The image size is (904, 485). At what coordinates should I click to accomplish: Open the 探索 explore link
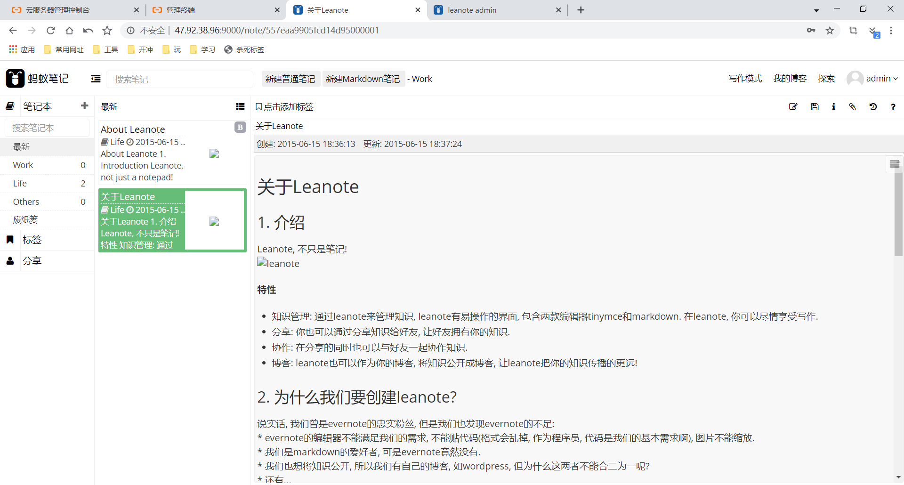[826, 79]
